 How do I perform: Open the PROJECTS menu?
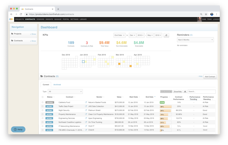coord(19,19)
